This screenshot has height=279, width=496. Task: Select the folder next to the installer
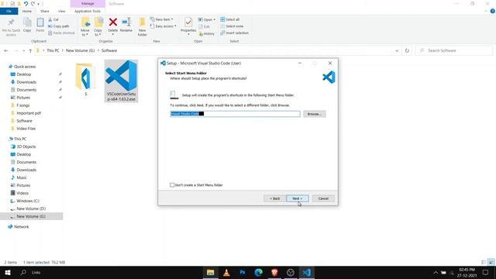coord(85,79)
